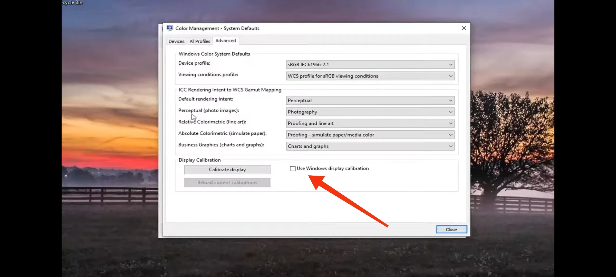This screenshot has width=616, height=277.
Task: Close the Color Management dialog via X
Action: tap(464, 28)
